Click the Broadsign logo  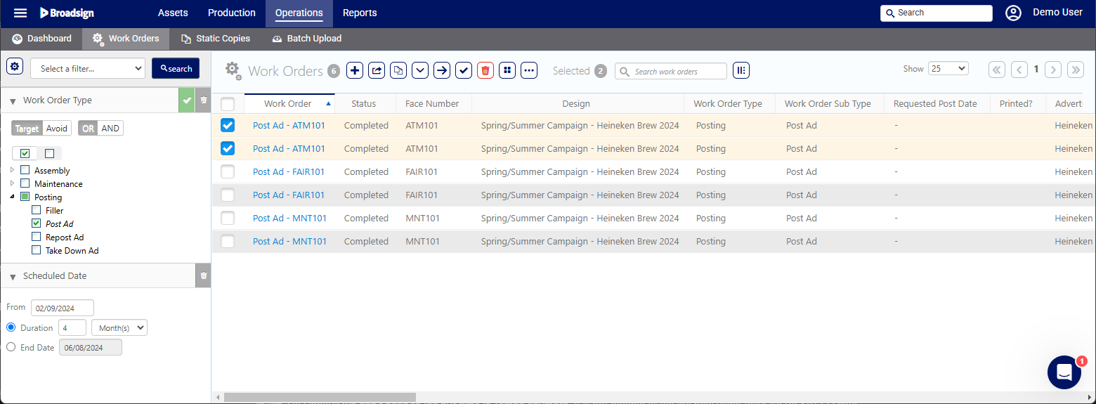(67, 13)
